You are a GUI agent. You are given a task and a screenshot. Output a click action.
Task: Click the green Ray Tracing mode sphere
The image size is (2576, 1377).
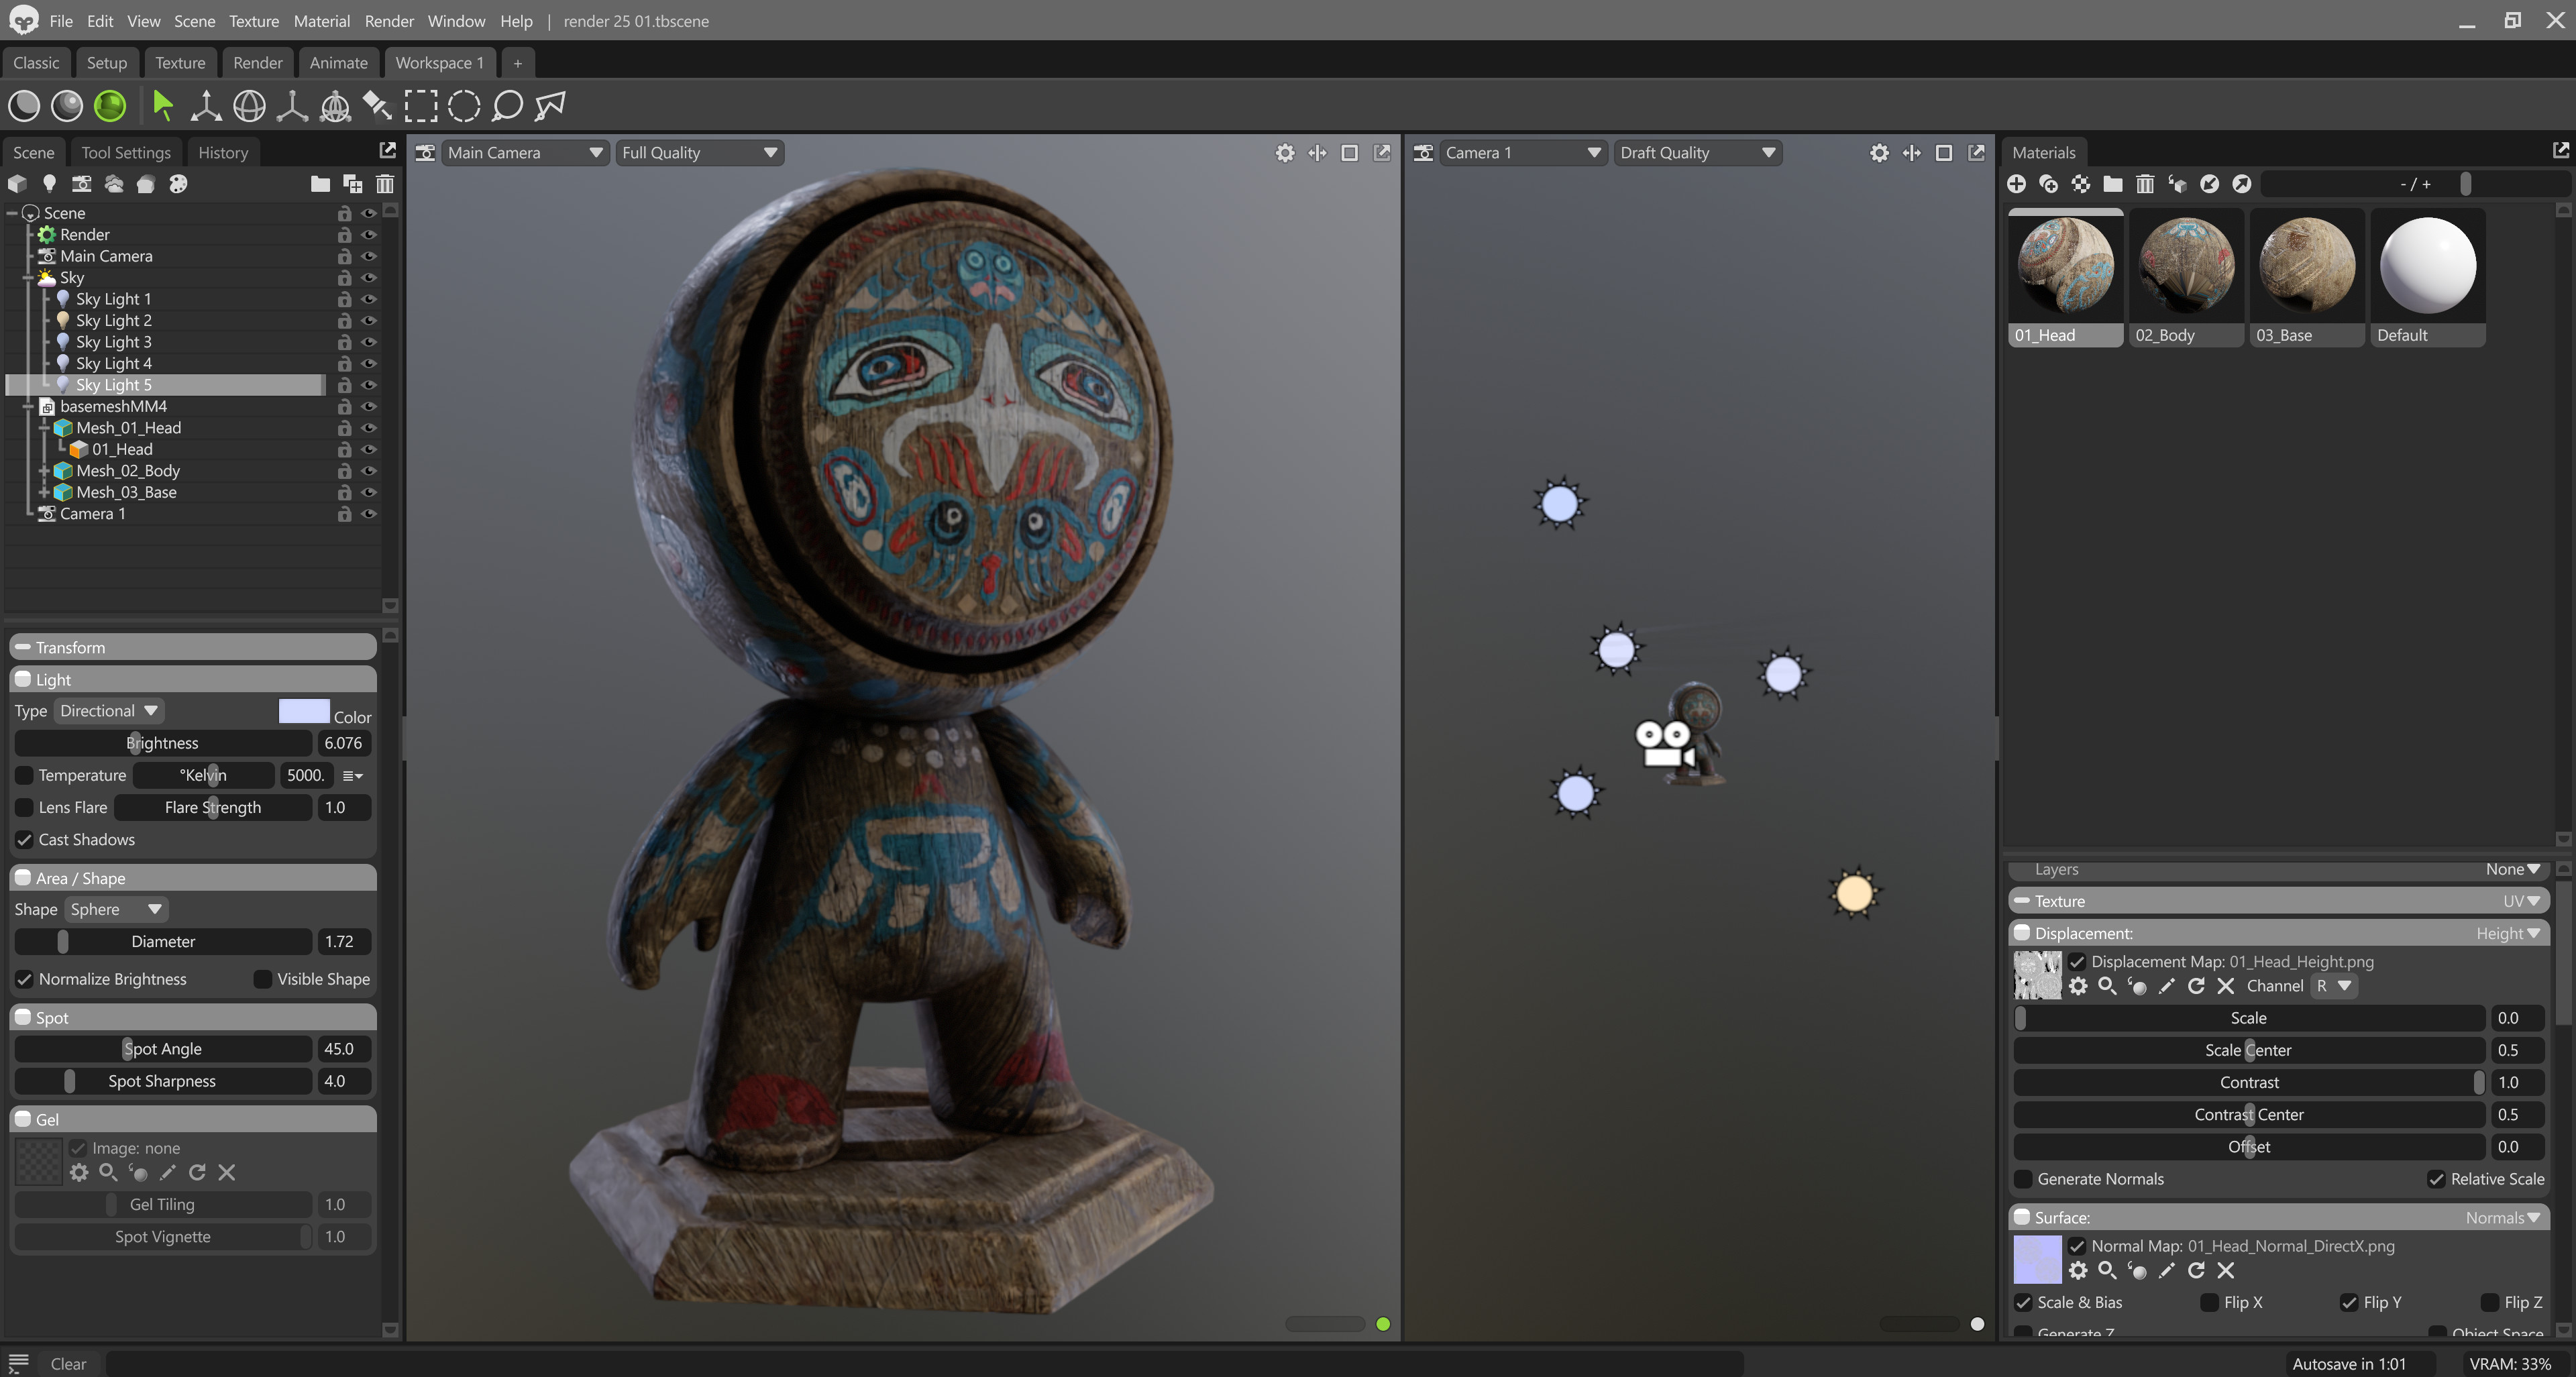110,105
